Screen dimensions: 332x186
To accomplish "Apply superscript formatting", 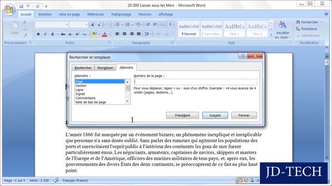I will tap(77, 34).
